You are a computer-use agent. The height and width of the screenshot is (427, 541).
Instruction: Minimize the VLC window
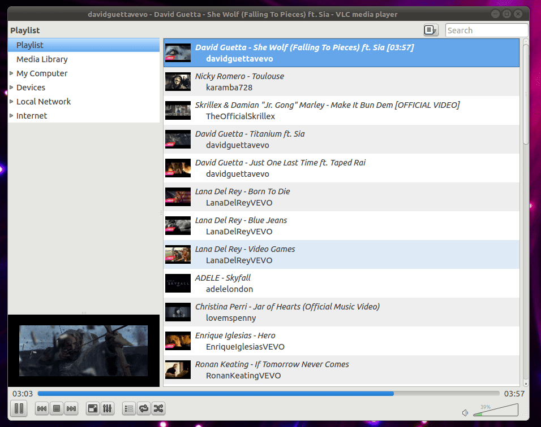pos(496,14)
